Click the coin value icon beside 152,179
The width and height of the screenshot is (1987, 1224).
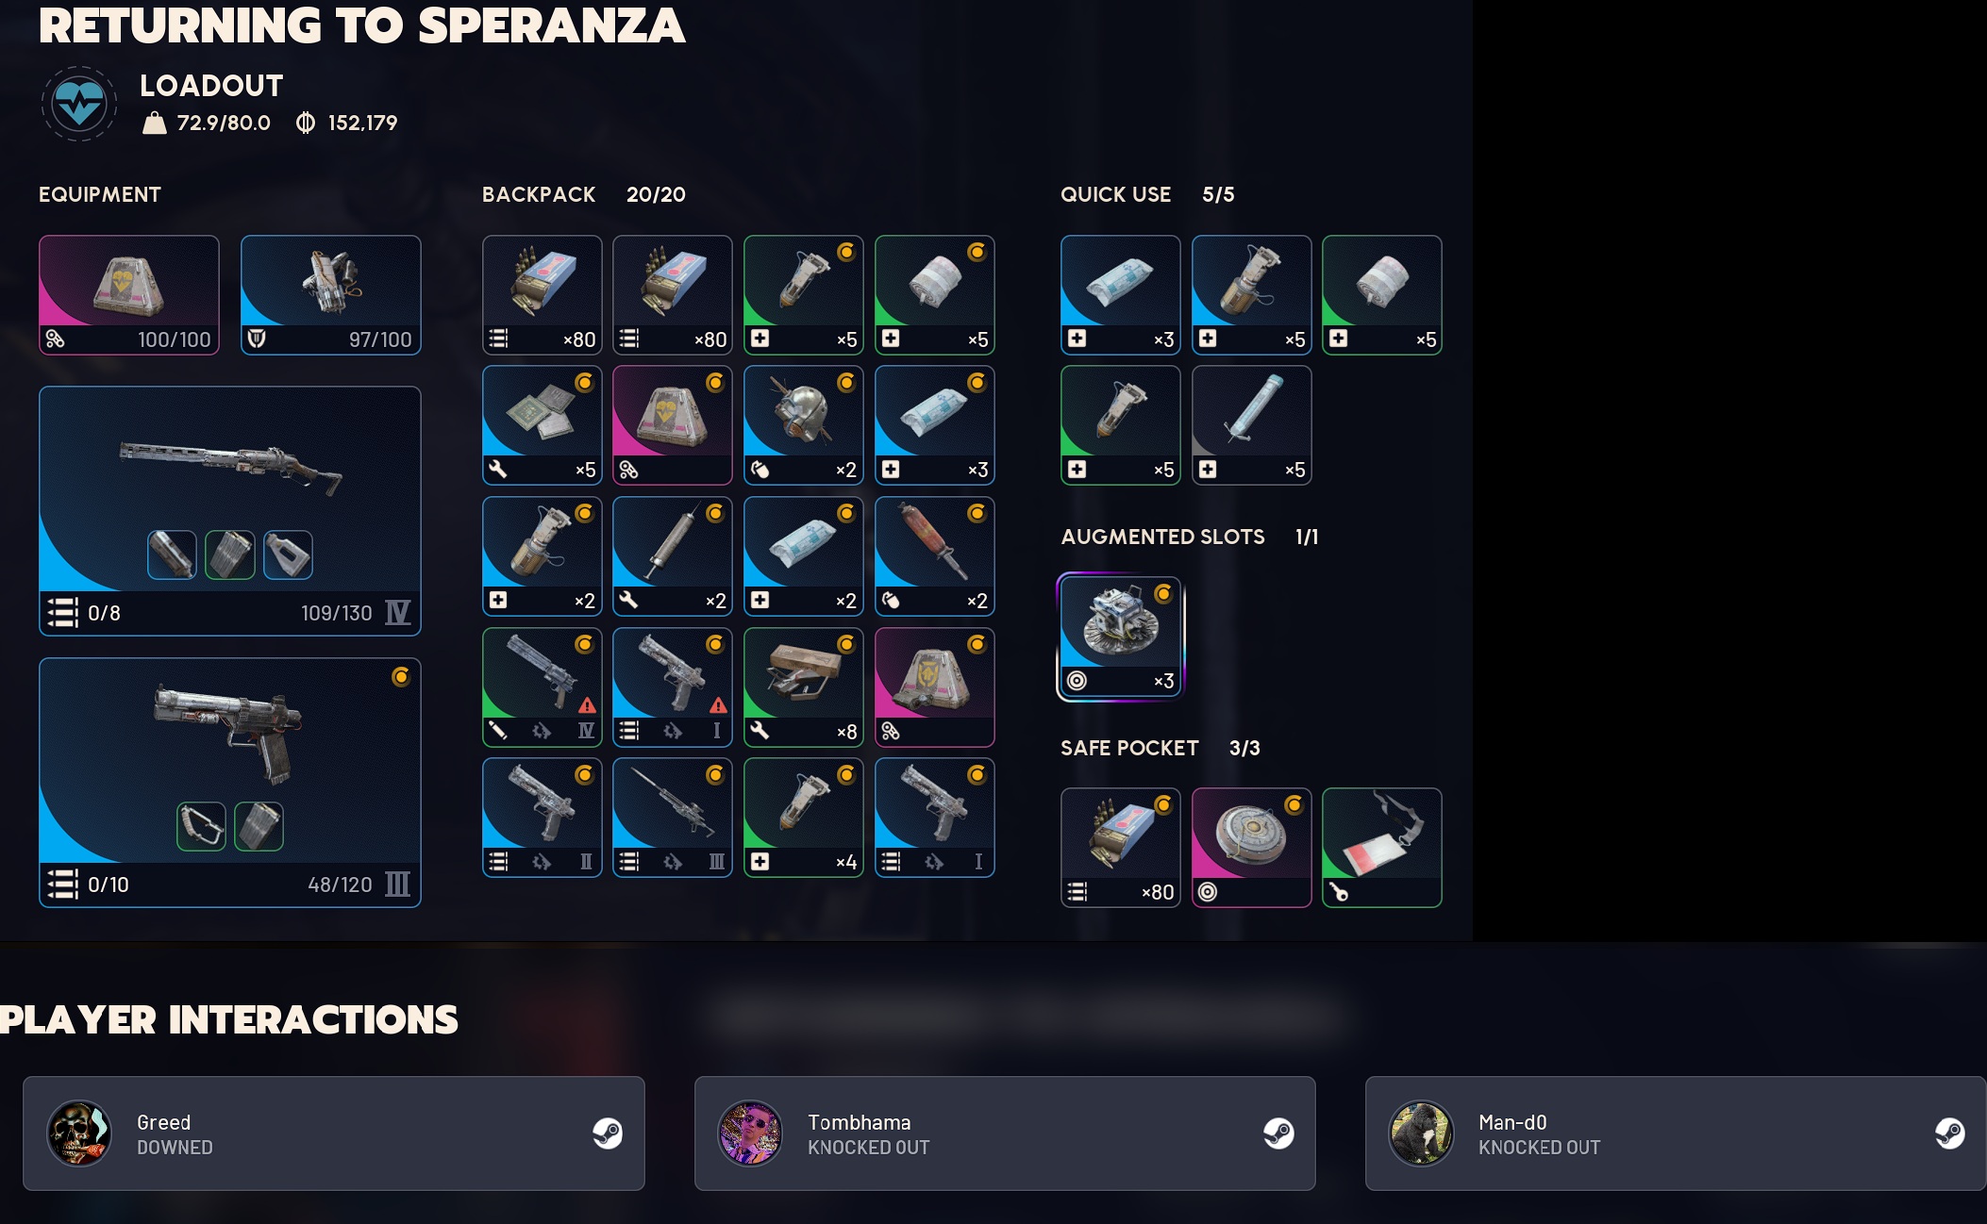pos(306,123)
